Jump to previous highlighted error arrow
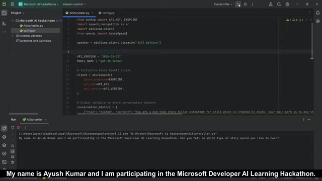Viewport: 322px width, 181px height. point(306,20)
